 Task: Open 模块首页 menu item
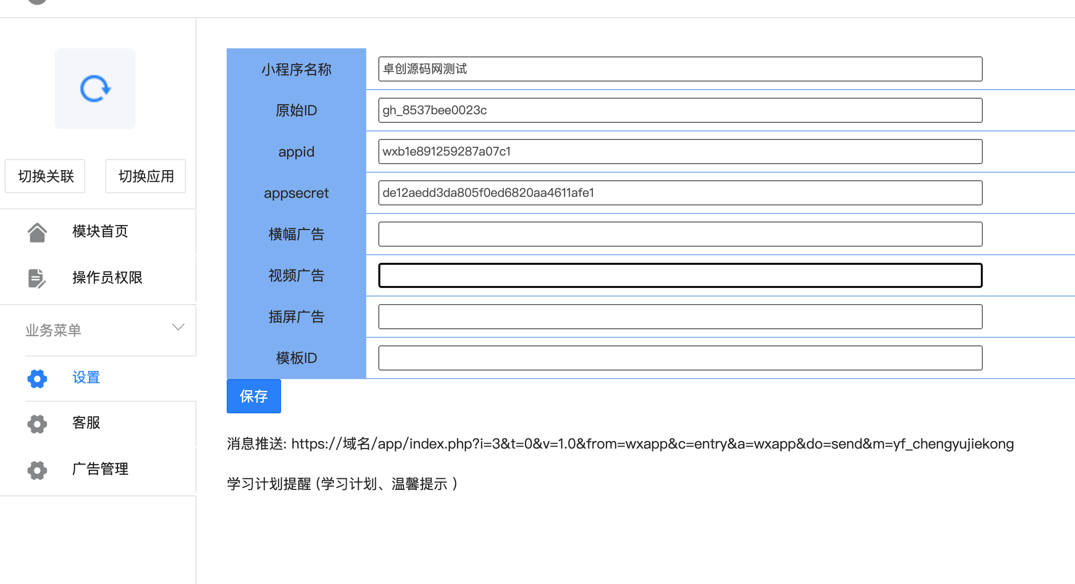point(100,231)
